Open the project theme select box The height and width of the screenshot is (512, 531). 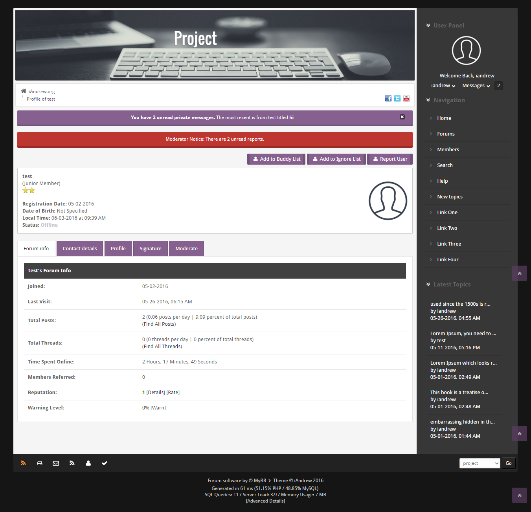480,463
